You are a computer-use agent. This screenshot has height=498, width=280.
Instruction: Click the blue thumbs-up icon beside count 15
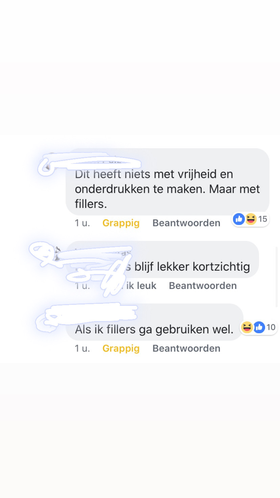[239, 219]
